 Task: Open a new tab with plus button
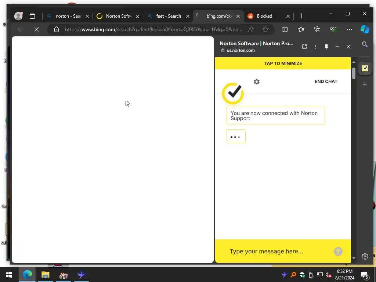(302, 16)
